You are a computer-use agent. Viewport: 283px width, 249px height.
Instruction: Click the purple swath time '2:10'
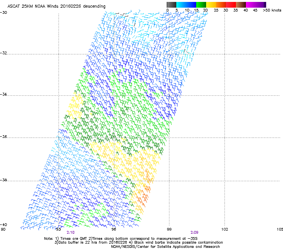pyautogui.click(x=71, y=233)
